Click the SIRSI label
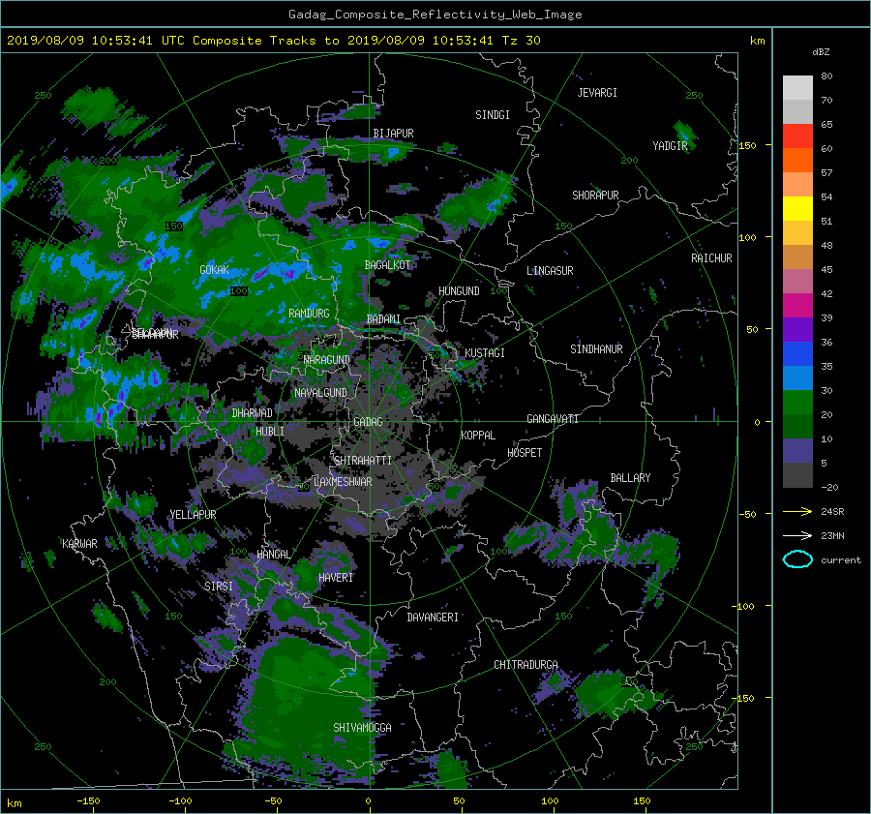Image resolution: width=871 pixels, height=814 pixels. 219,587
